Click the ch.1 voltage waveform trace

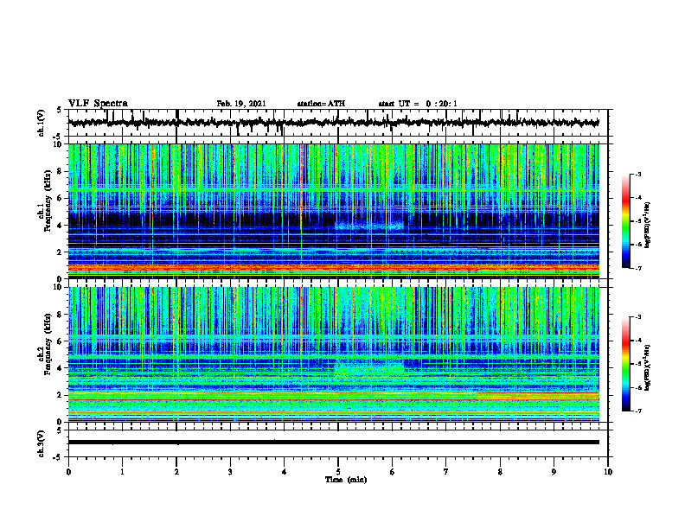point(334,123)
